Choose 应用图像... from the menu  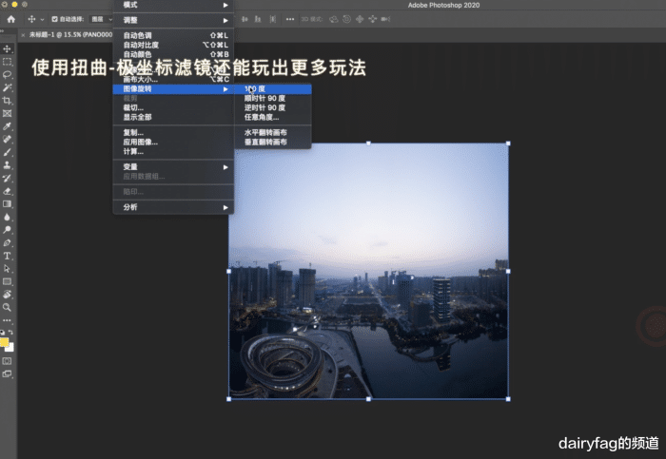click(x=173, y=143)
